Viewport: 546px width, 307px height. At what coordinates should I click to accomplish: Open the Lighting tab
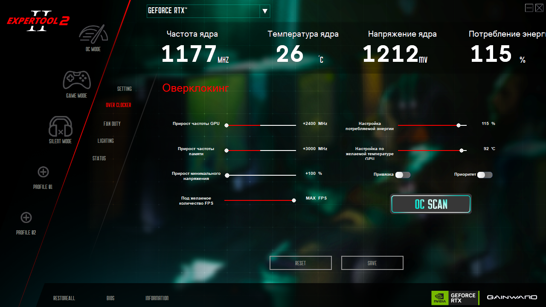tap(106, 141)
